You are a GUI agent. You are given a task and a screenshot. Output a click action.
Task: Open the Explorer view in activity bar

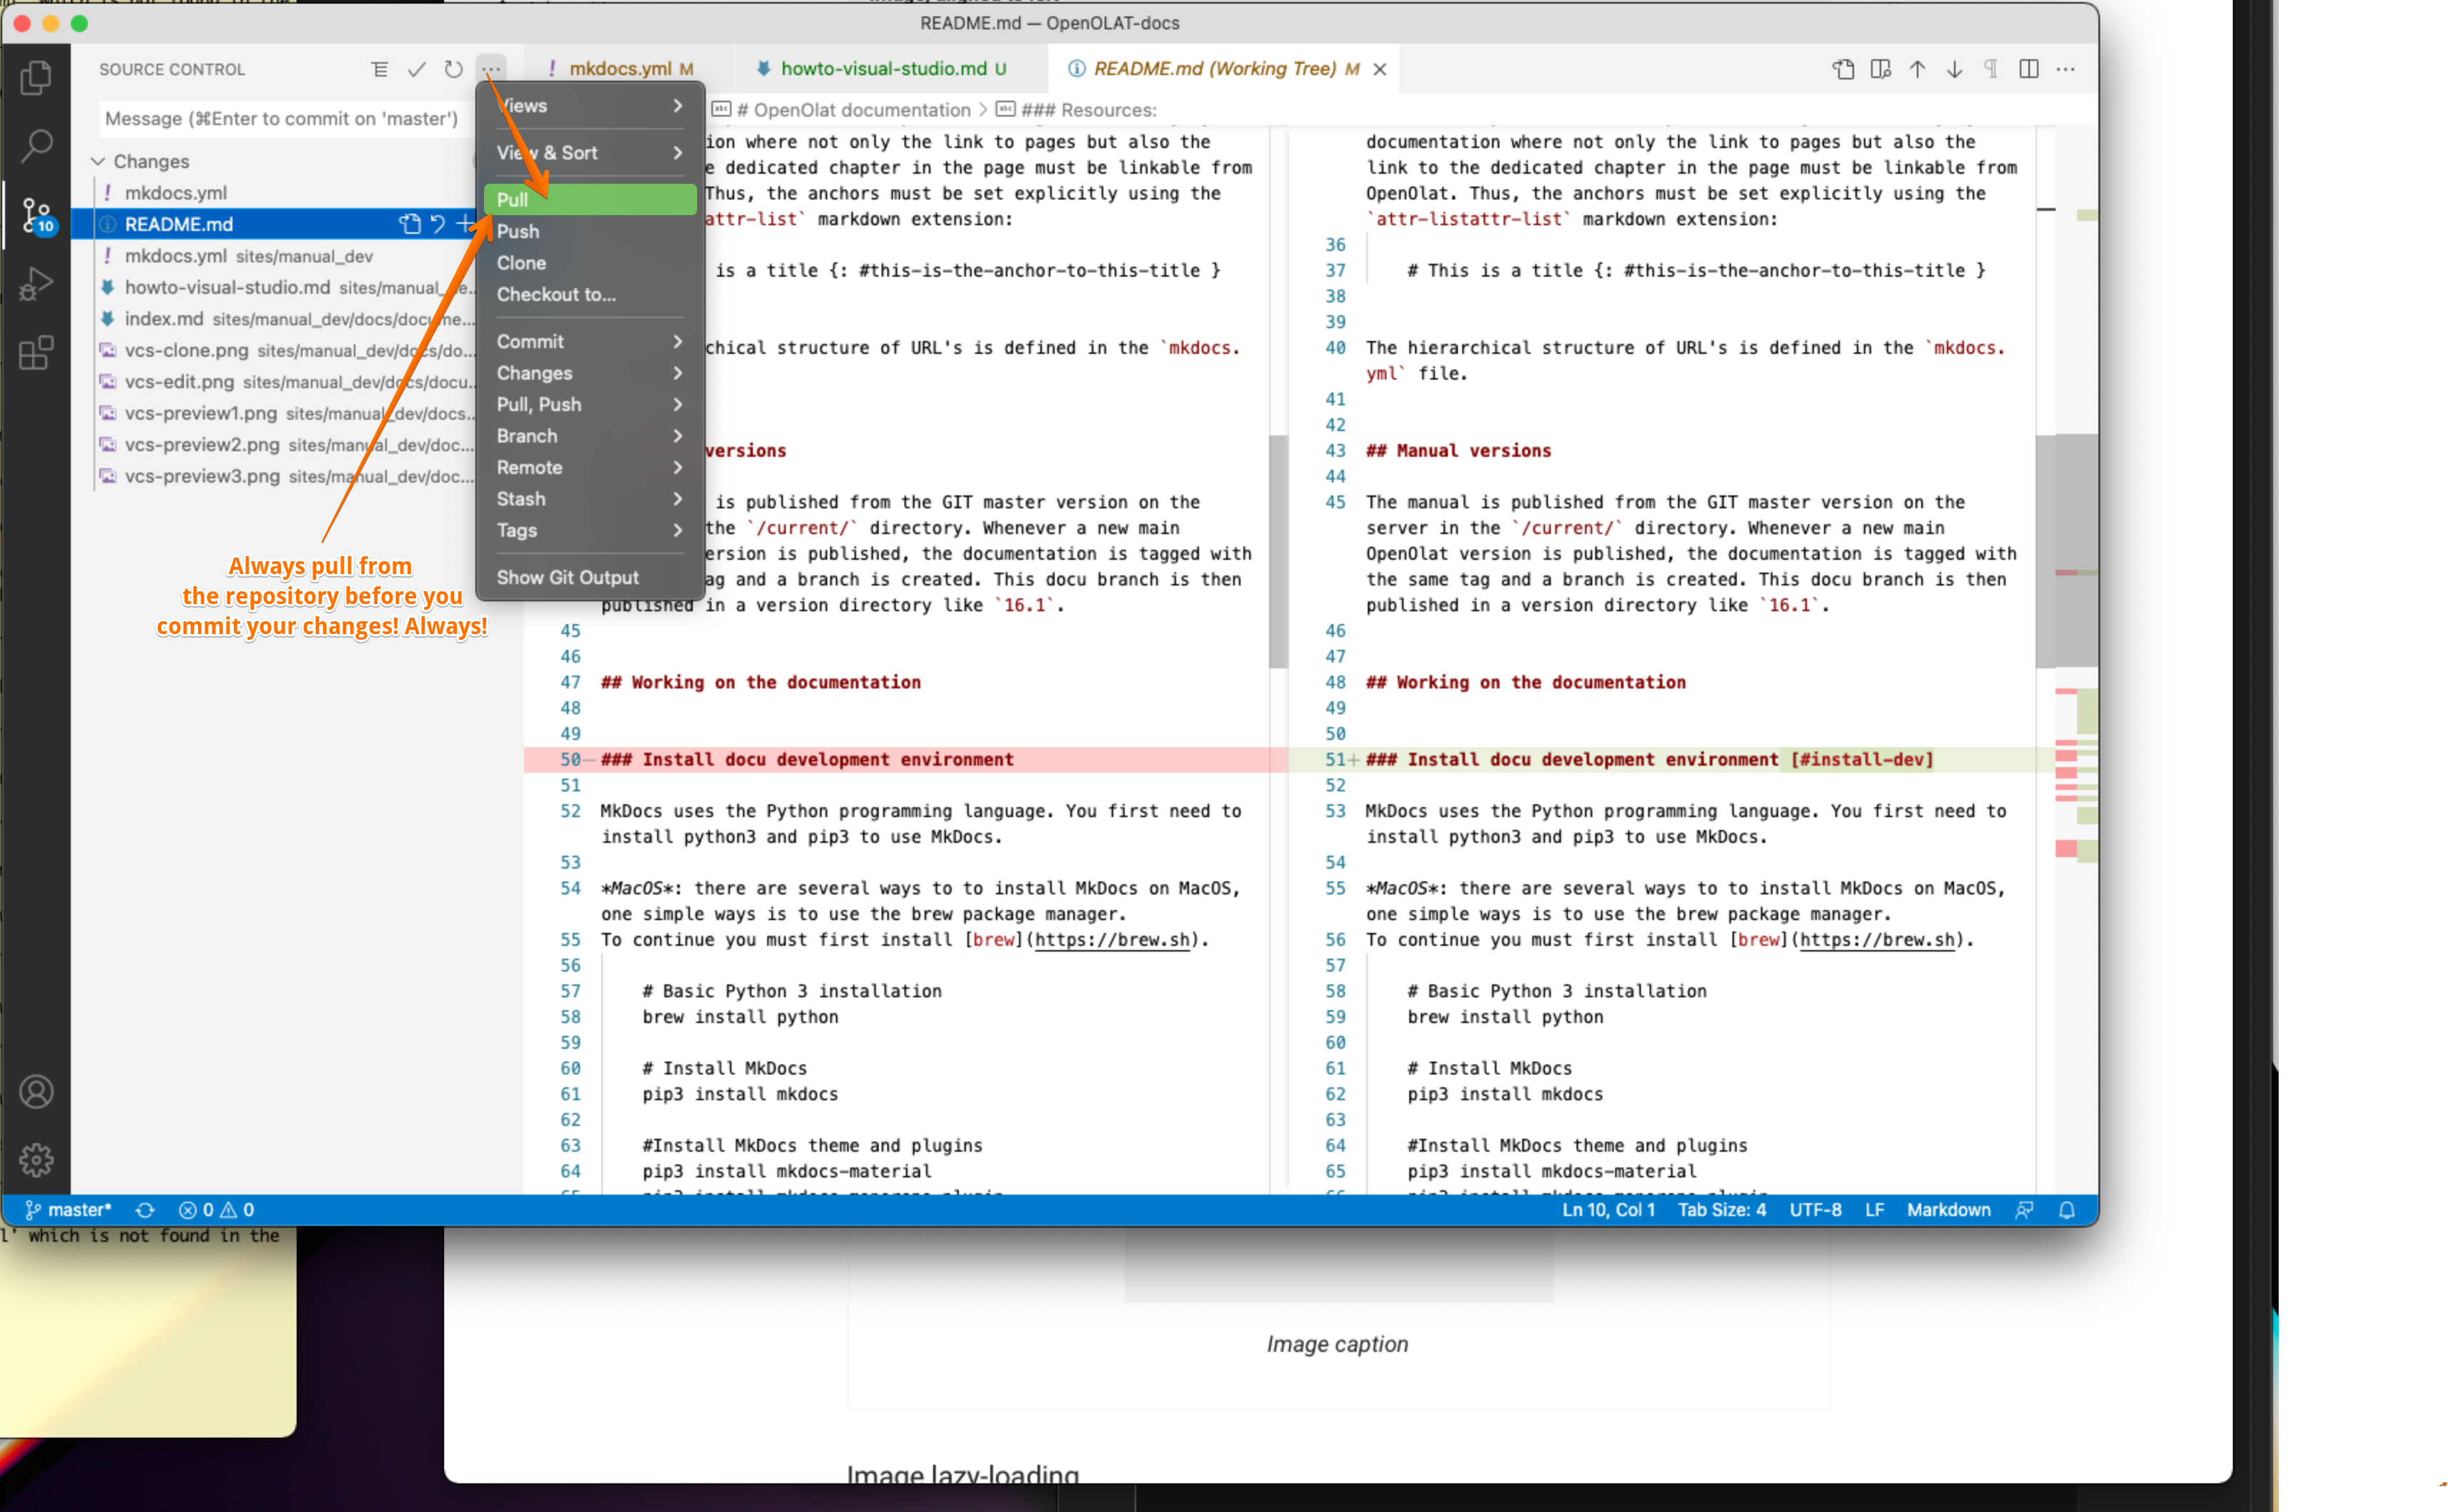click(36, 77)
